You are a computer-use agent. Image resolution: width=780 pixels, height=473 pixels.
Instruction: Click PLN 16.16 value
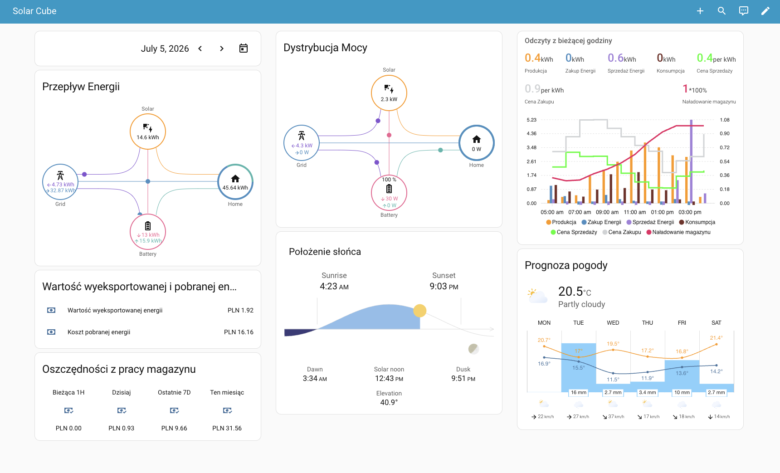(x=239, y=332)
